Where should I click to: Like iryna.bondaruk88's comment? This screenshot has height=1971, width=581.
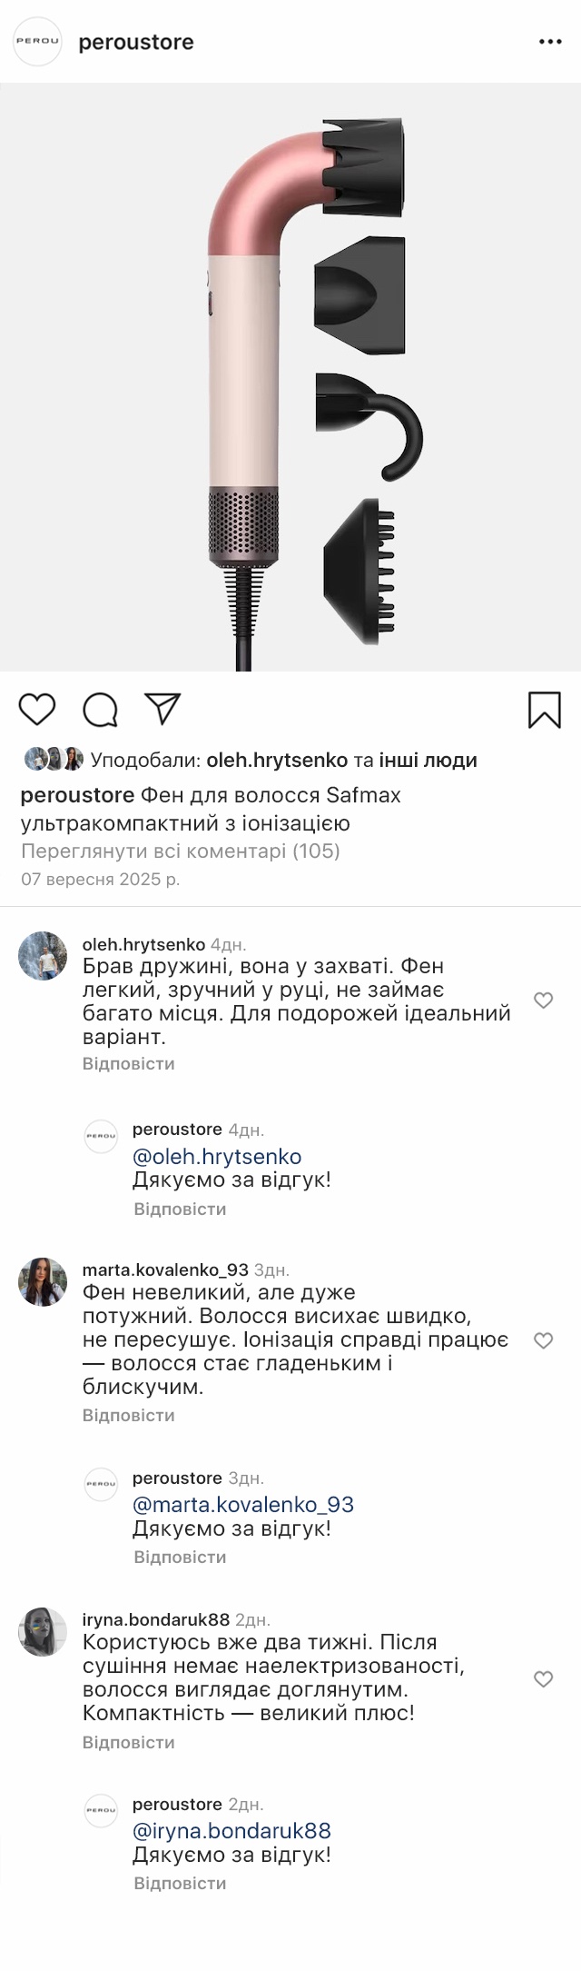(543, 1678)
